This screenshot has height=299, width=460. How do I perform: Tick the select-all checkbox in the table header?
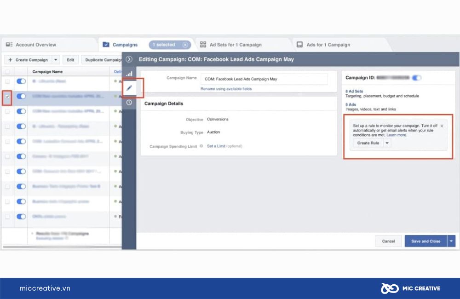point(7,72)
